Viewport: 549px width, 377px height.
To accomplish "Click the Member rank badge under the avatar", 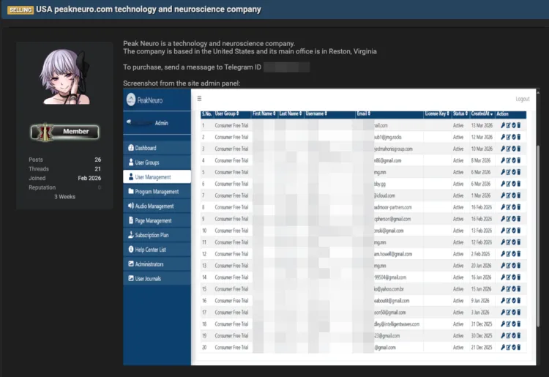I will tap(64, 132).
